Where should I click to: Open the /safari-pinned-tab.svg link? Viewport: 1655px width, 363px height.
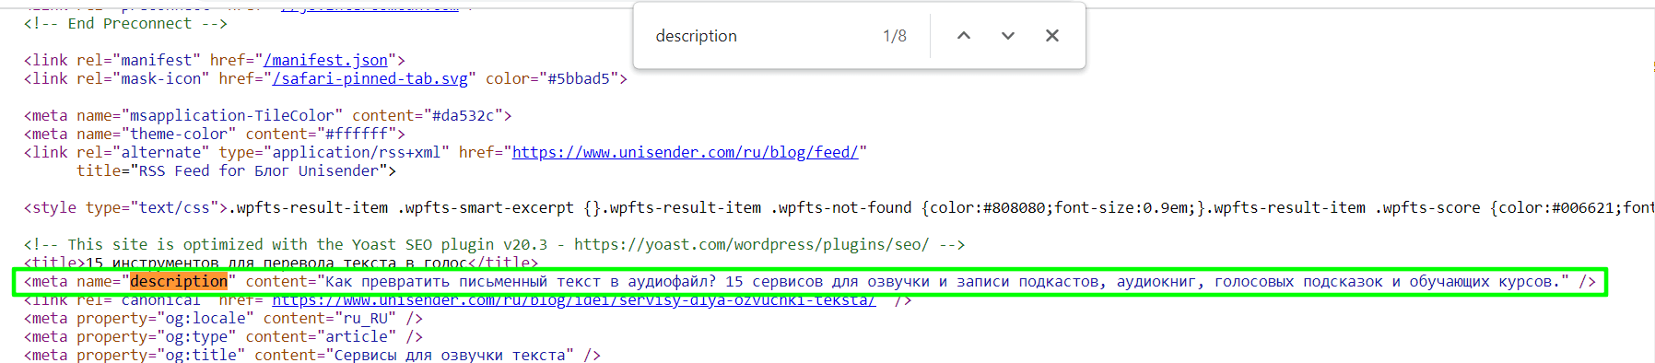coord(370,78)
